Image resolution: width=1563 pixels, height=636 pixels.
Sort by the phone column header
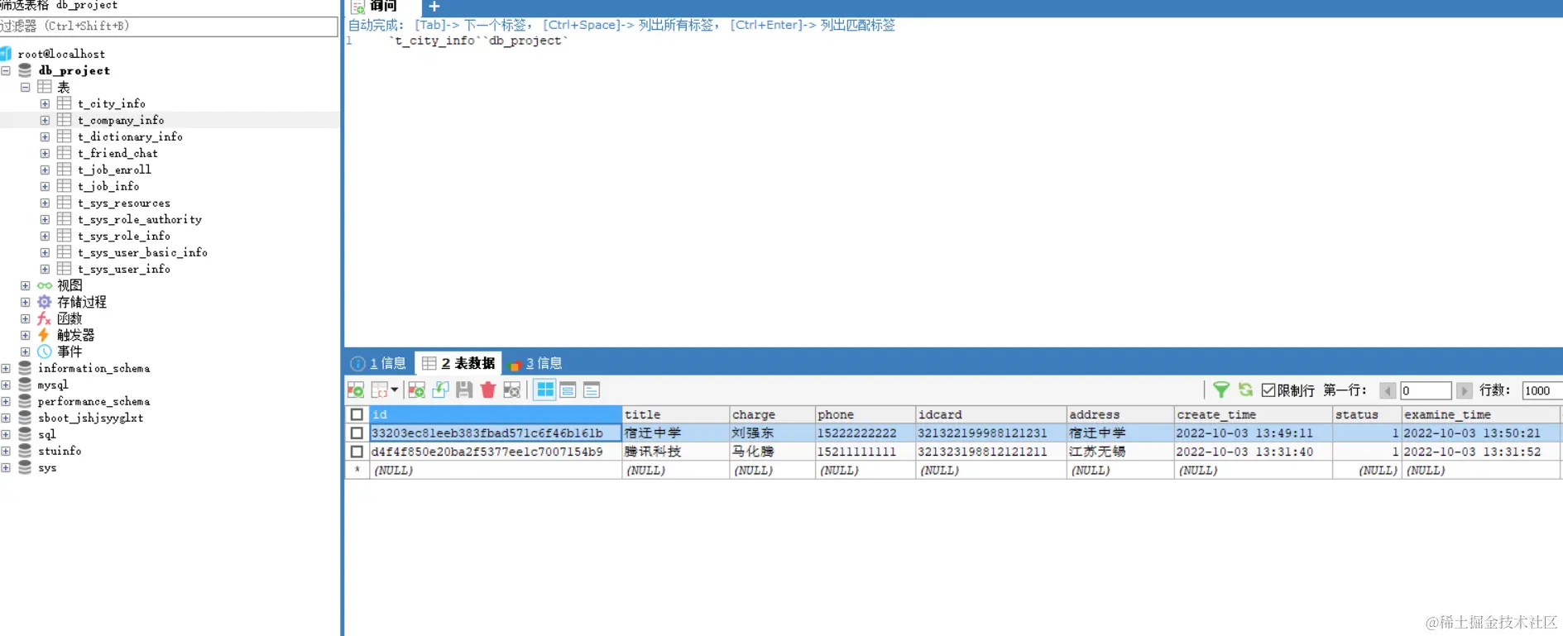865,414
